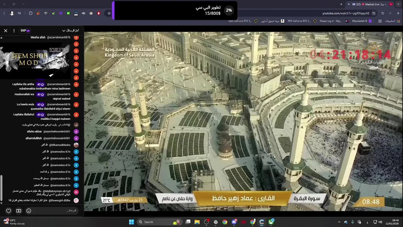Open File Explorer from the taskbar
Screen dimensions: 403x227
[x=197, y=222]
